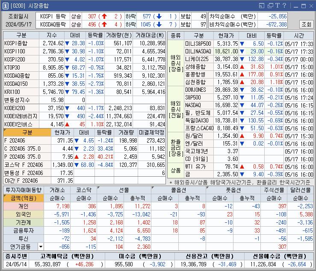Click the 거래소 column header

click(57, 190)
